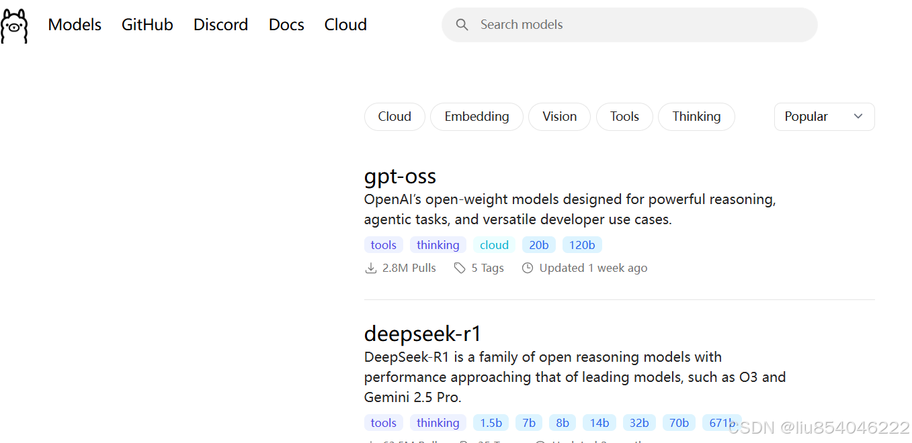Click the 120b size tag

pyautogui.click(x=582, y=245)
